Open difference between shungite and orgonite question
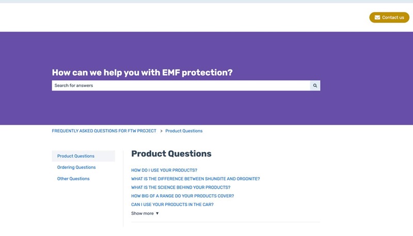This screenshot has height=236, width=413. pos(196,179)
